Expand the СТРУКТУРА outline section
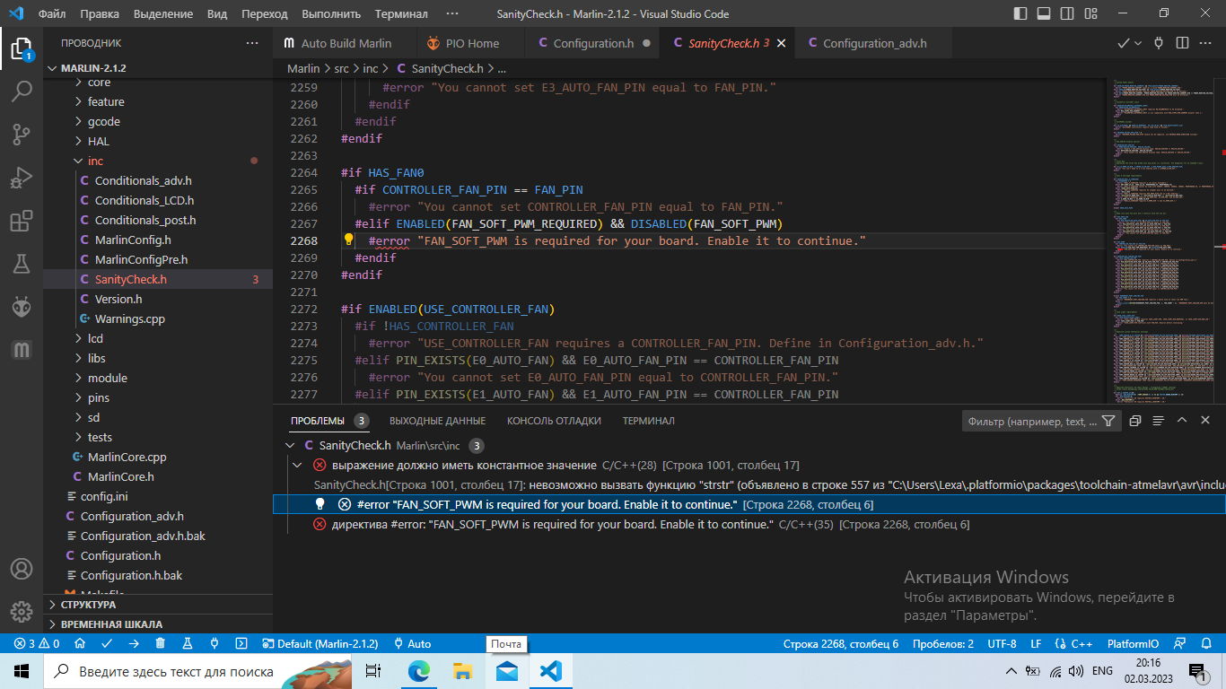 tap(88, 605)
